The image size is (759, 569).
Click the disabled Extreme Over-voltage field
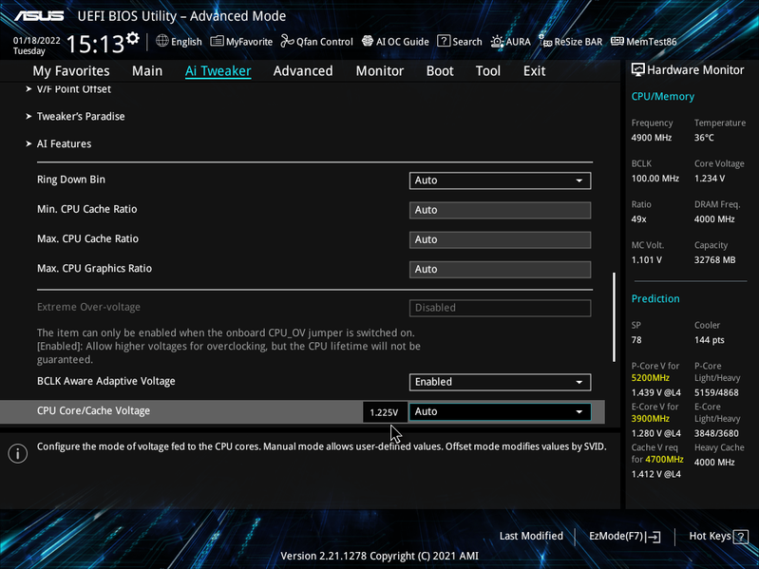pos(500,308)
